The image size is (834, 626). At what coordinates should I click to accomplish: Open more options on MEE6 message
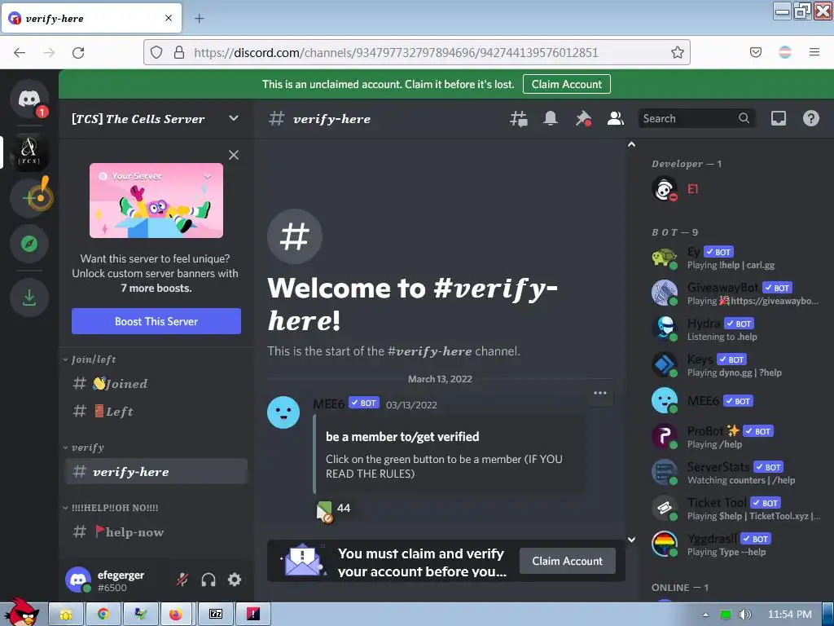click(x=600, y=393)
